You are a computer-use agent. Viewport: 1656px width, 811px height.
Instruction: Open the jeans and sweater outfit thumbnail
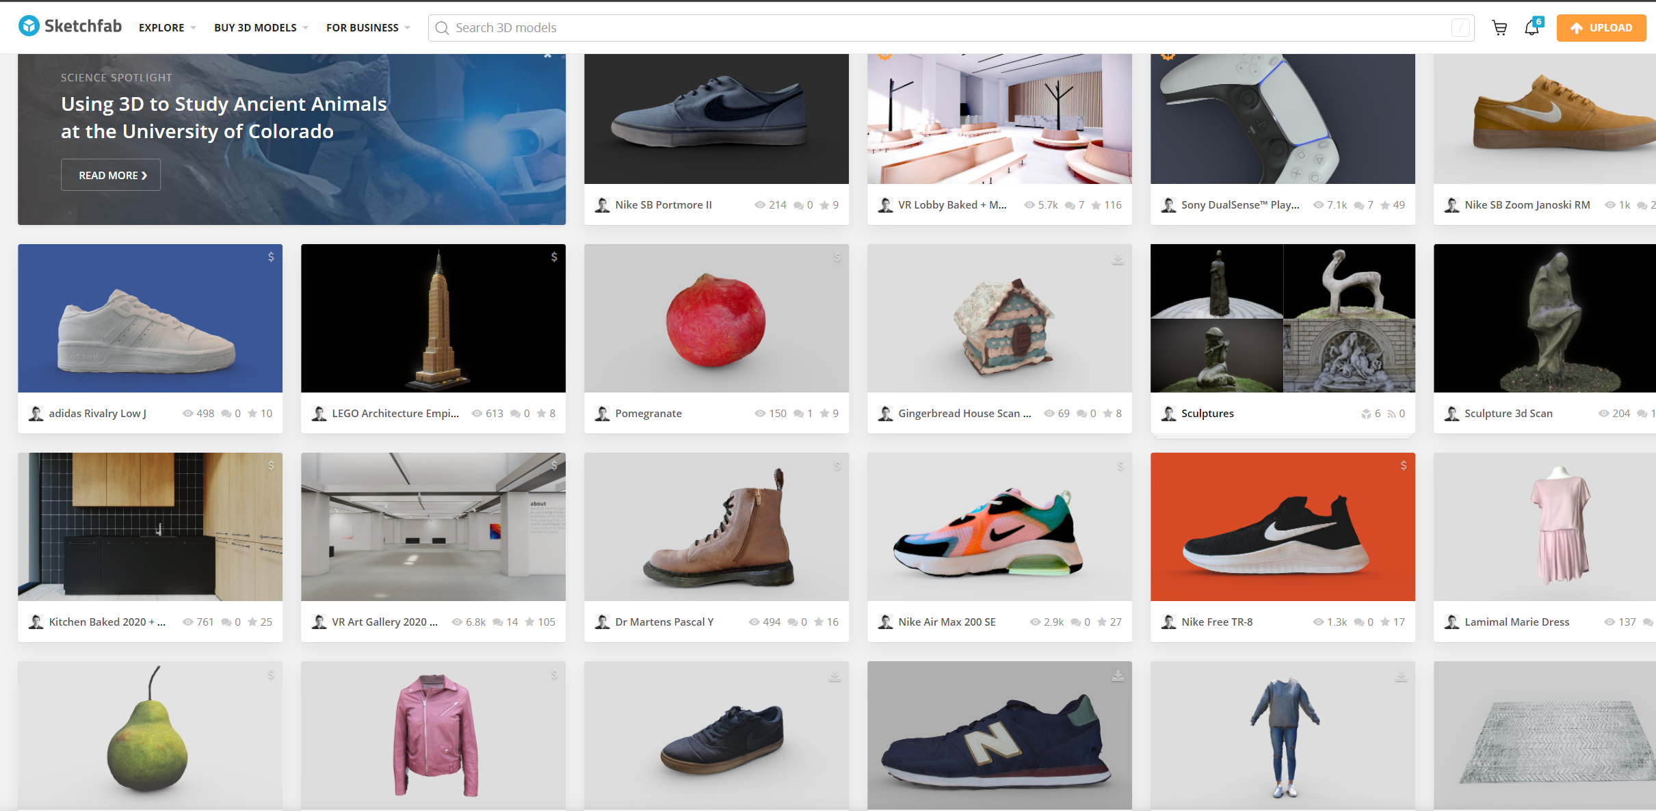(x=1283, y=736)
